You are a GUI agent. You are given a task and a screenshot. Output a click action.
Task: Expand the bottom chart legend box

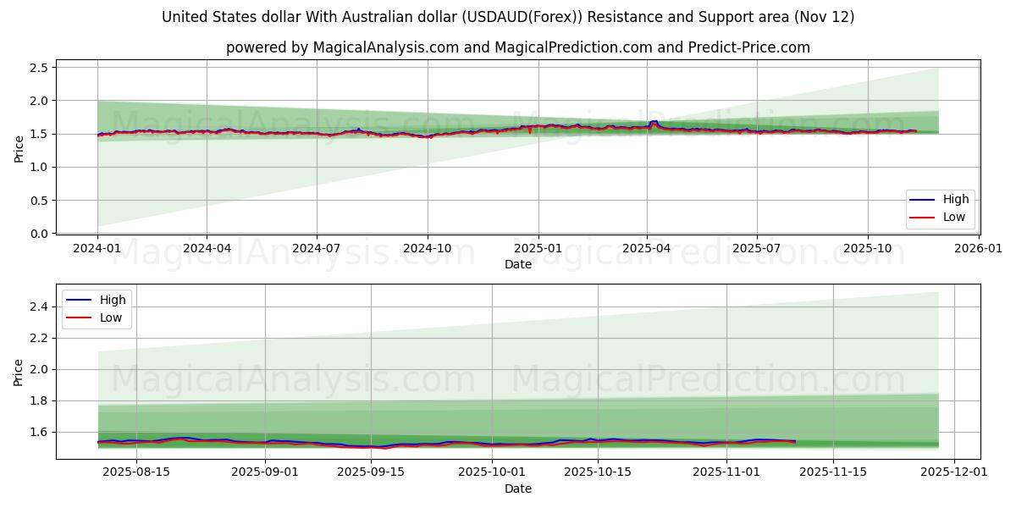97,307
